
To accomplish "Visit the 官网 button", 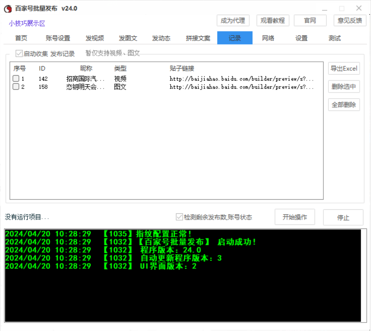I will pyautogui.click(x=310, y=20).
